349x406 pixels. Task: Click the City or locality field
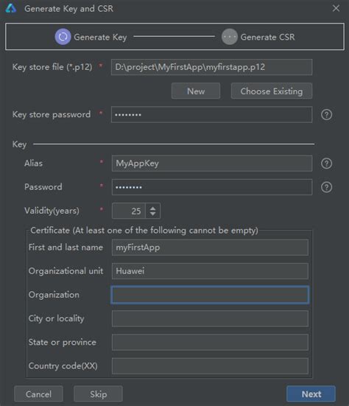click(210, 318)
